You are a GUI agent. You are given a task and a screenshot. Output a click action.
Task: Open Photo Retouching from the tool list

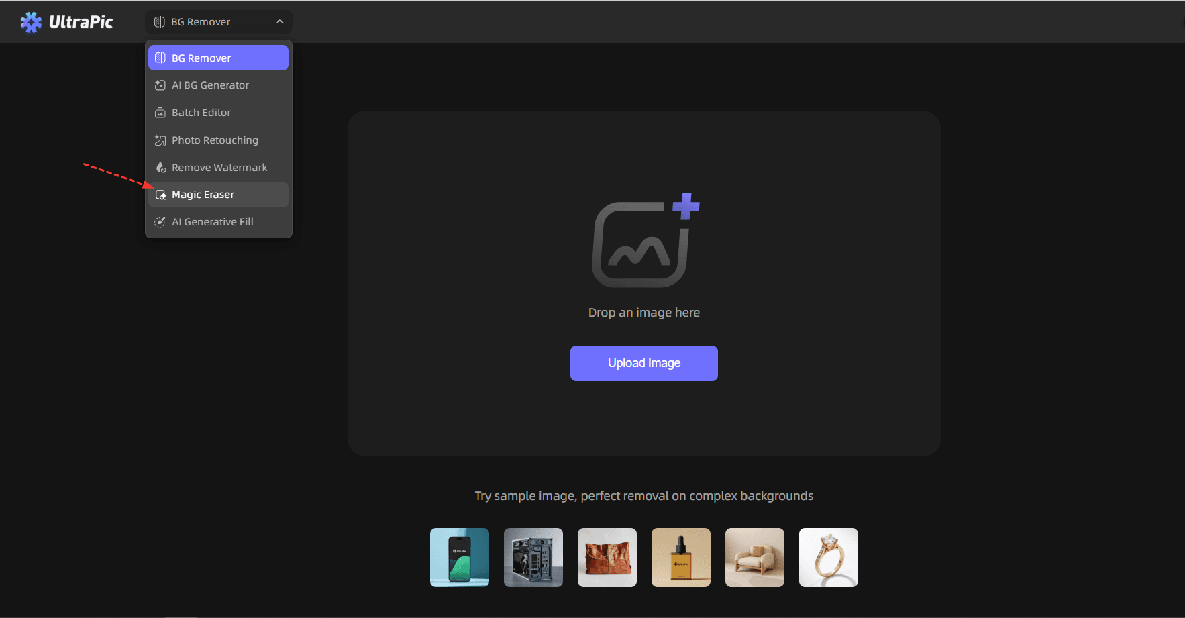pyautogui.click(x=215, y=140)
